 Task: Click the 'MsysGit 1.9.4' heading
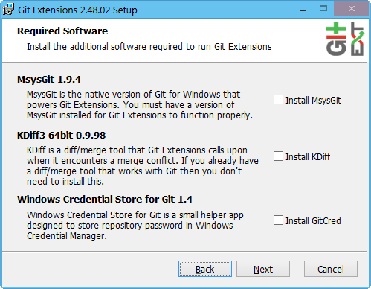pyautogui.click(x=49, y=80)
